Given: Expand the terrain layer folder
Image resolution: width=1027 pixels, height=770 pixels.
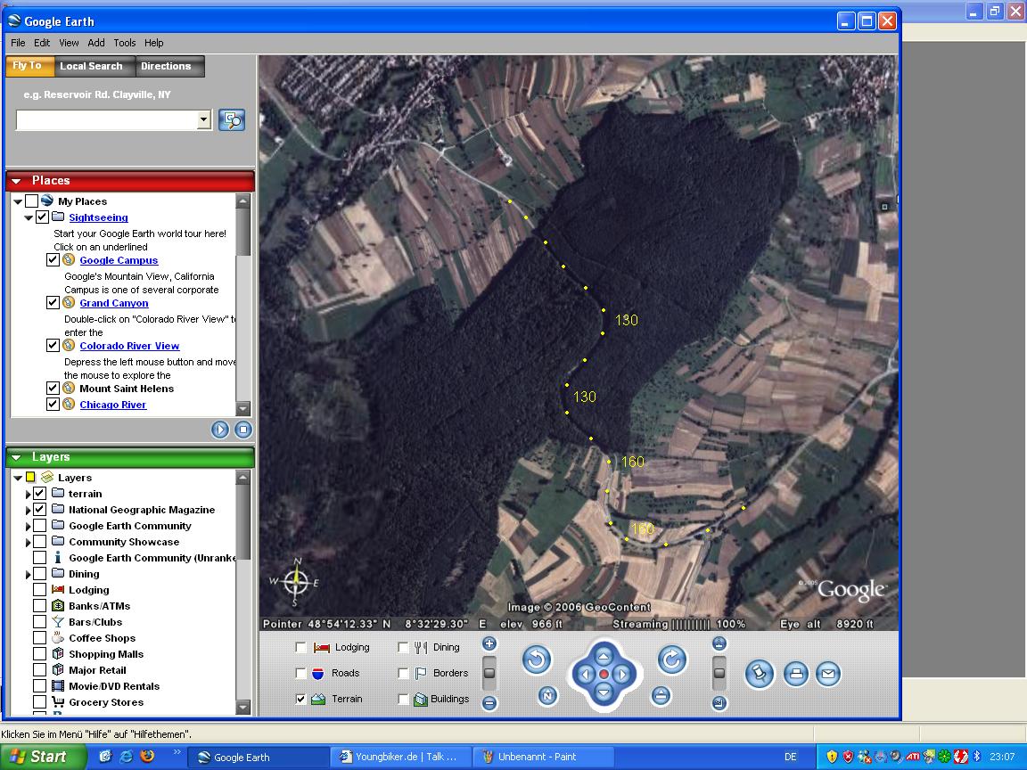Looking at the screenshot, I should [29, 494].
